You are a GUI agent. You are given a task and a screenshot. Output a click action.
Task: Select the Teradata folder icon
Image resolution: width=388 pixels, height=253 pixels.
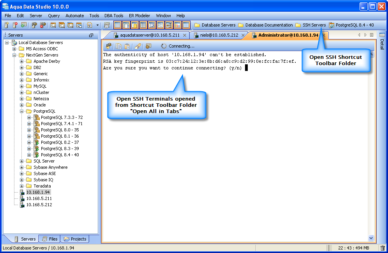(x=29, y=186)
